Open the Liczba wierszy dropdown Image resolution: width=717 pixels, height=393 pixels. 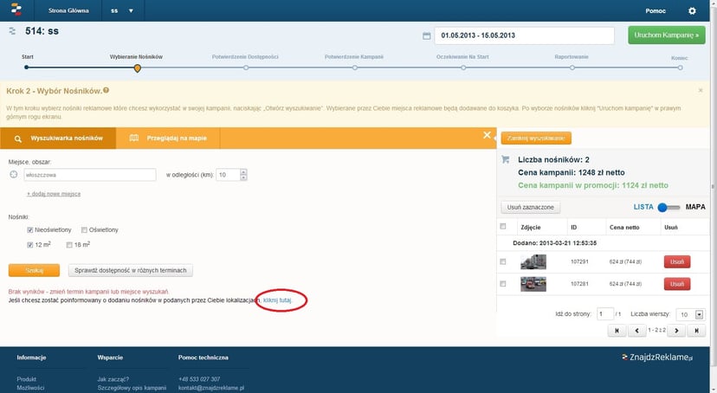[x=699, y=314]
